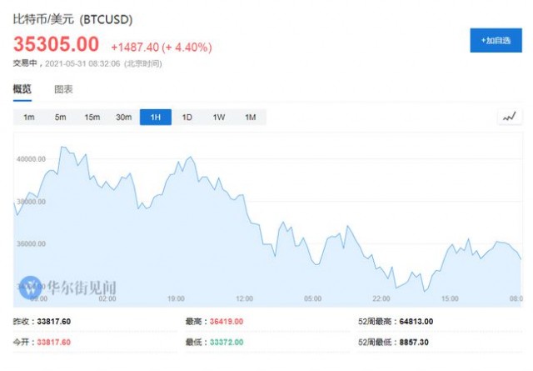The image size is (533, 371).
Task: Activate the 1H interval button
Action: pyautogui.click(x=156, y=117)
